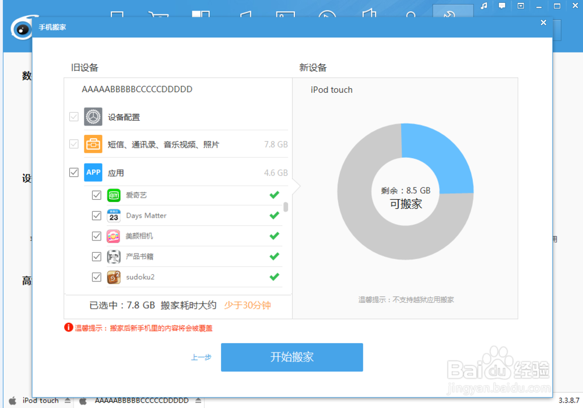Click the 产品书籍 app icon

tap(114, 256)
